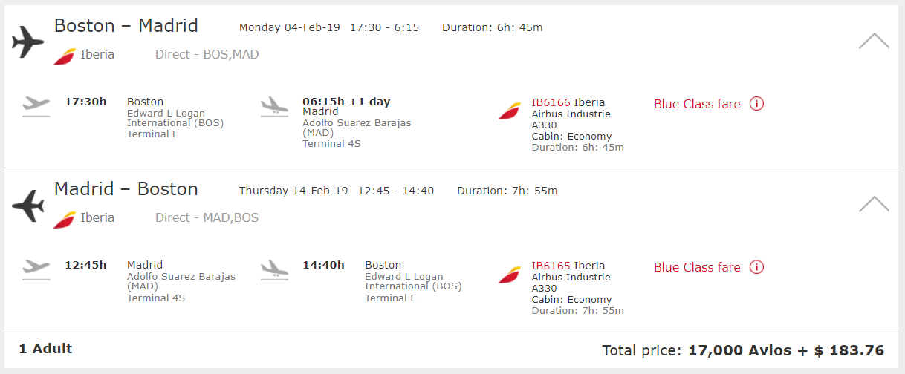Click the Madrid 12:45h departure takeoff icon
905x374 pixels.
[36, 269]
